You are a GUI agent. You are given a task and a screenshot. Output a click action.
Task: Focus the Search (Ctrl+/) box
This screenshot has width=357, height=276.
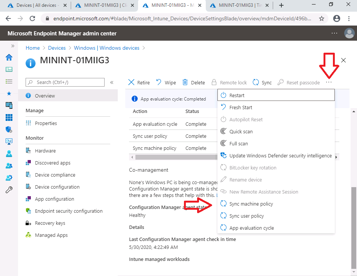(65, 82)
